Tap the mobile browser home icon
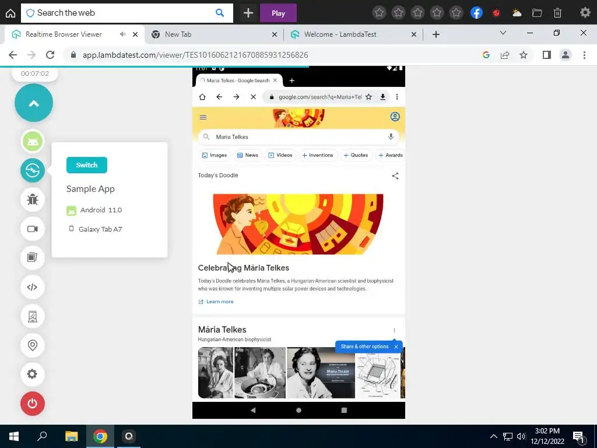 tap(202, 97)
